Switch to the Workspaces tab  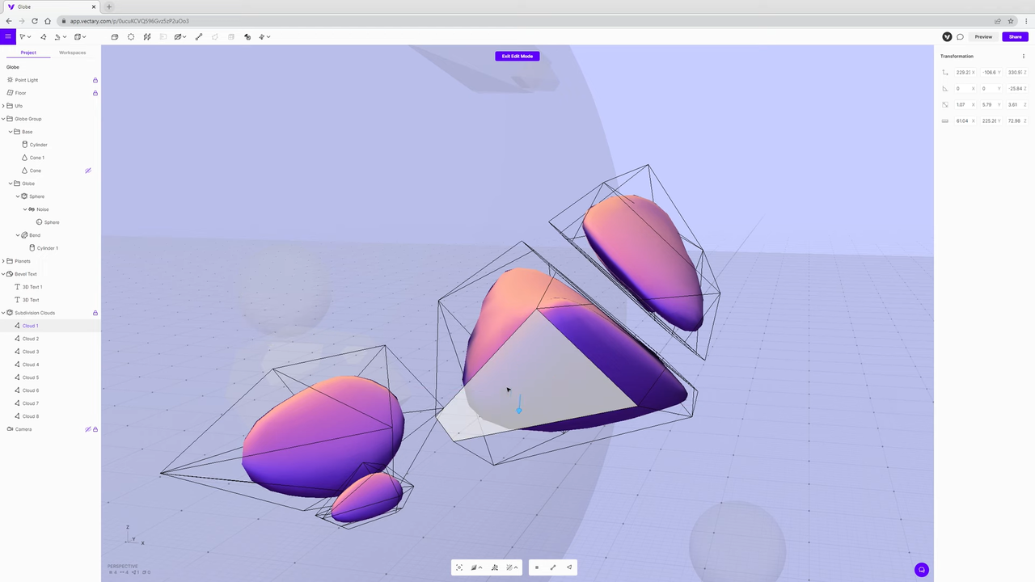(72, 53)
